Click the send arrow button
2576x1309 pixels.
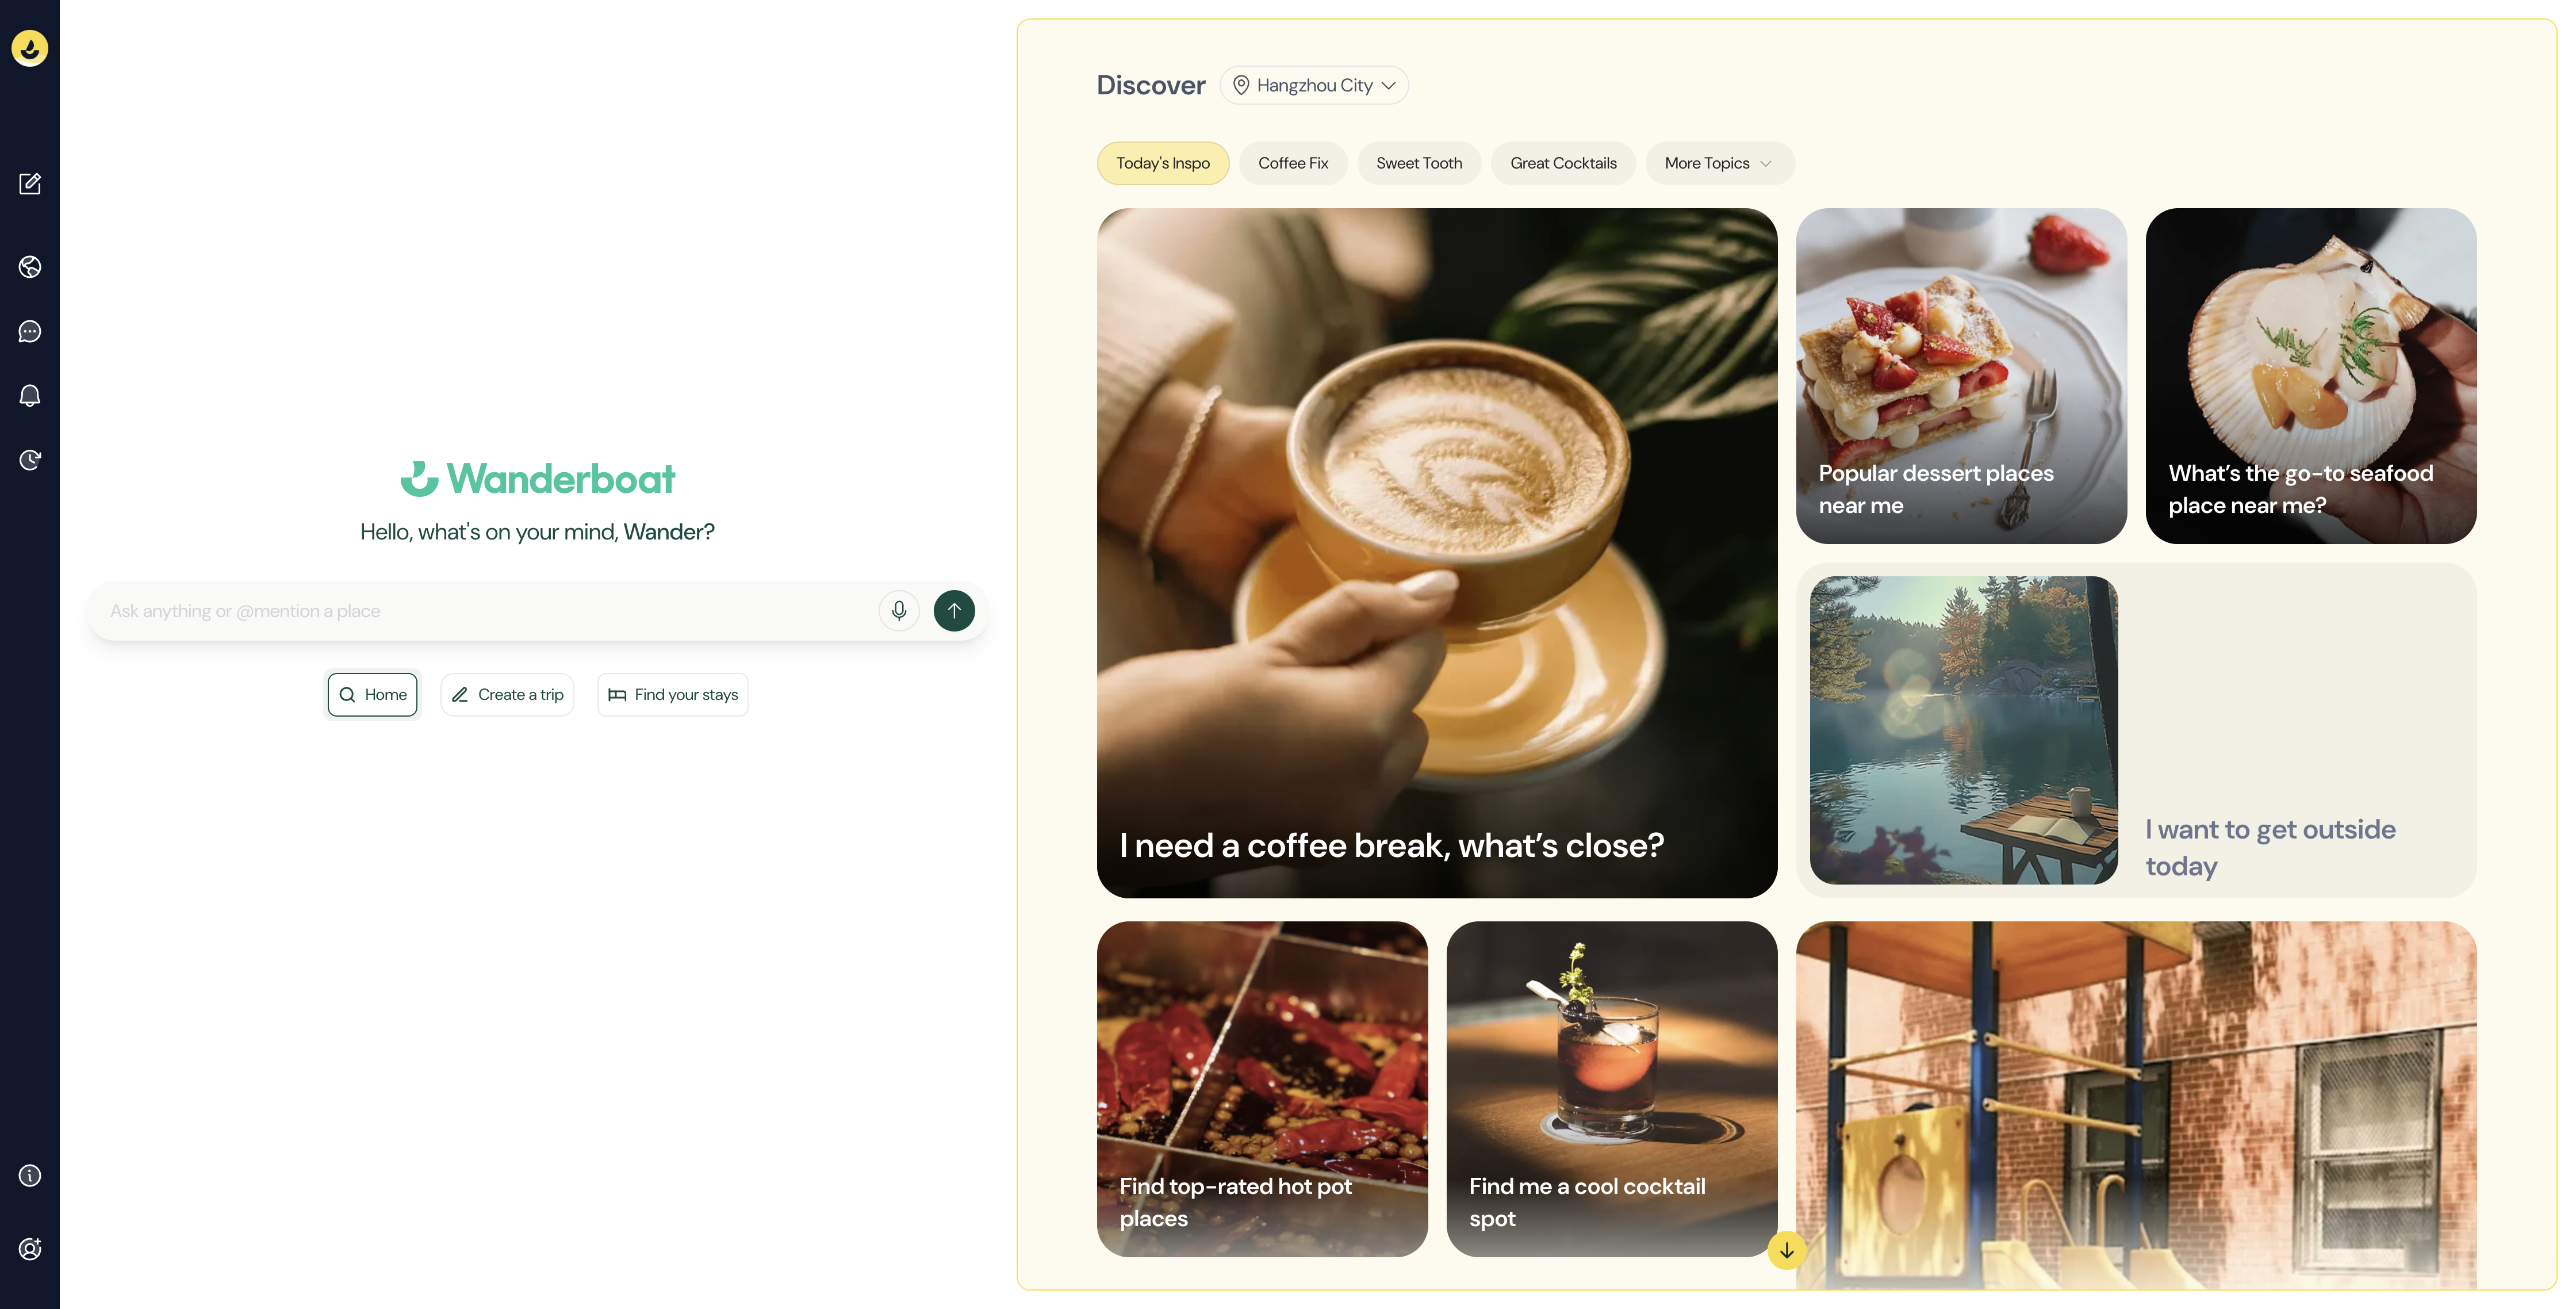954,611
